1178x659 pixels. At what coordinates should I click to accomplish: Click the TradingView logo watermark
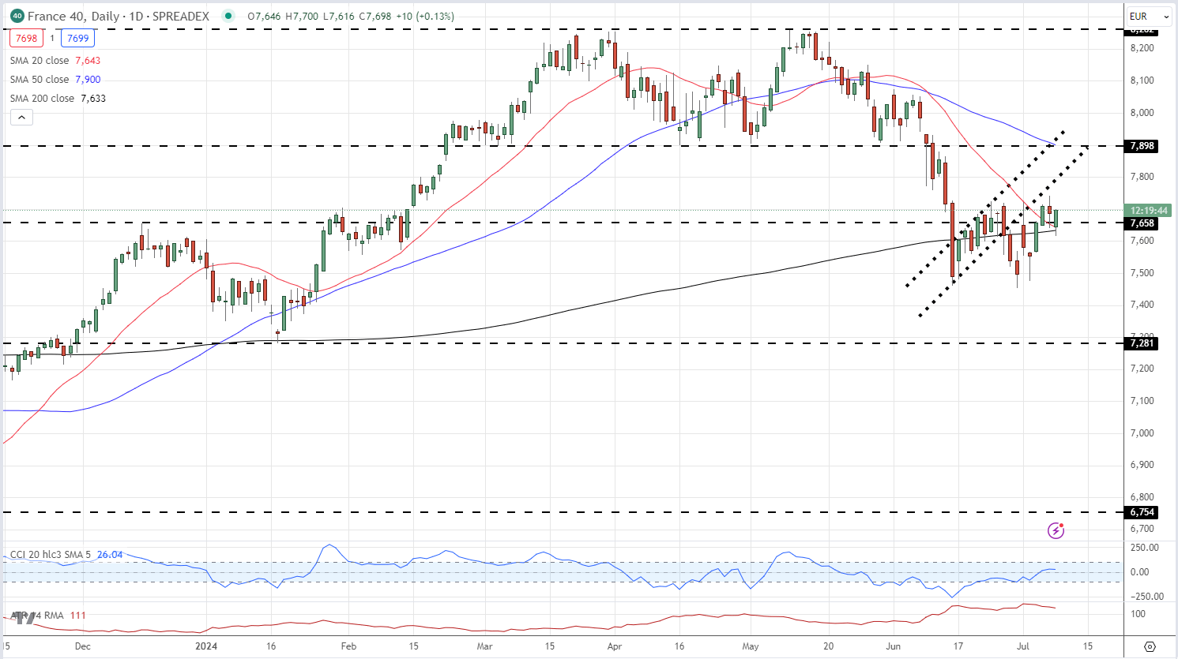click(x=24, y=618)
